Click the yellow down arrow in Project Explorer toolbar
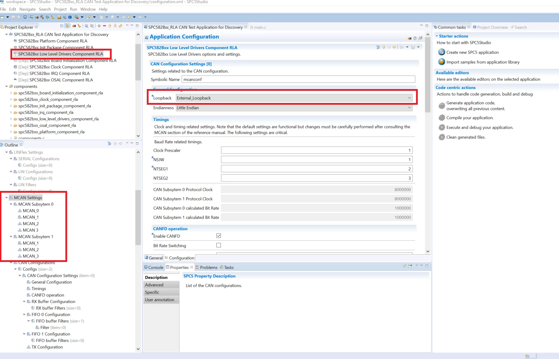This screenshot has width=559, height=359. coord(115,26)
